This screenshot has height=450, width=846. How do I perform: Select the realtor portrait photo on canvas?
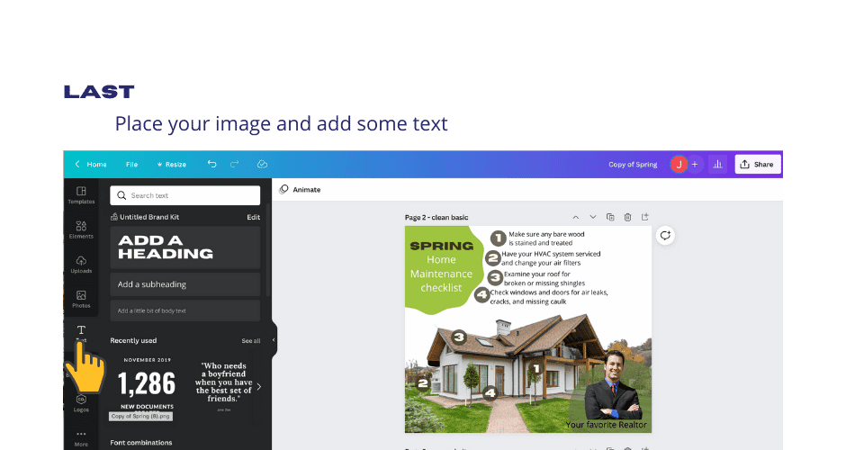[612, 385]
